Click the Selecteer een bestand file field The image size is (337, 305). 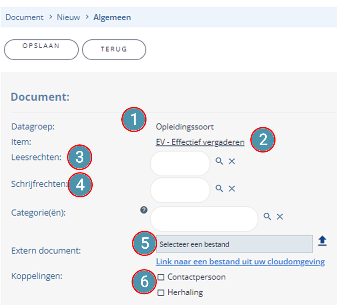click(x=234, y=244)
